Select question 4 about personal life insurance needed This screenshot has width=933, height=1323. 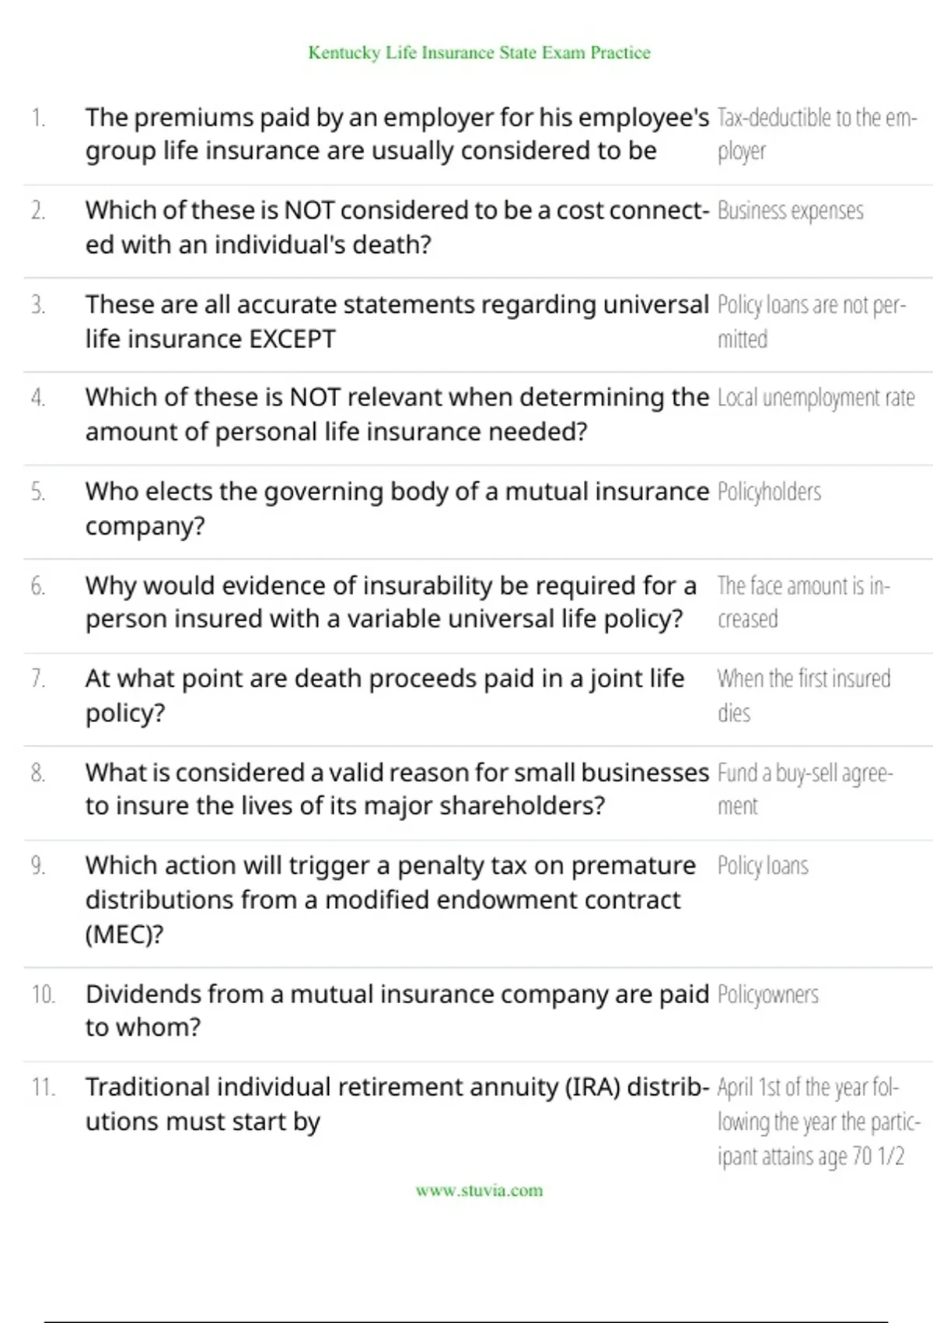coord(397,414)
